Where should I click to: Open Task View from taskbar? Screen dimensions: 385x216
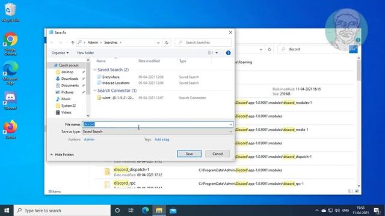coord(131,211)
